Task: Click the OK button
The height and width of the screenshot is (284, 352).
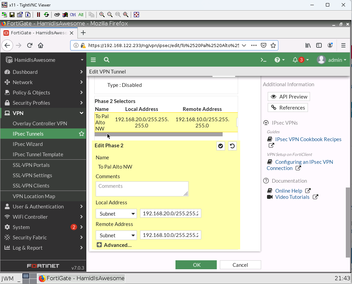Action: click(x=196, y=265)
